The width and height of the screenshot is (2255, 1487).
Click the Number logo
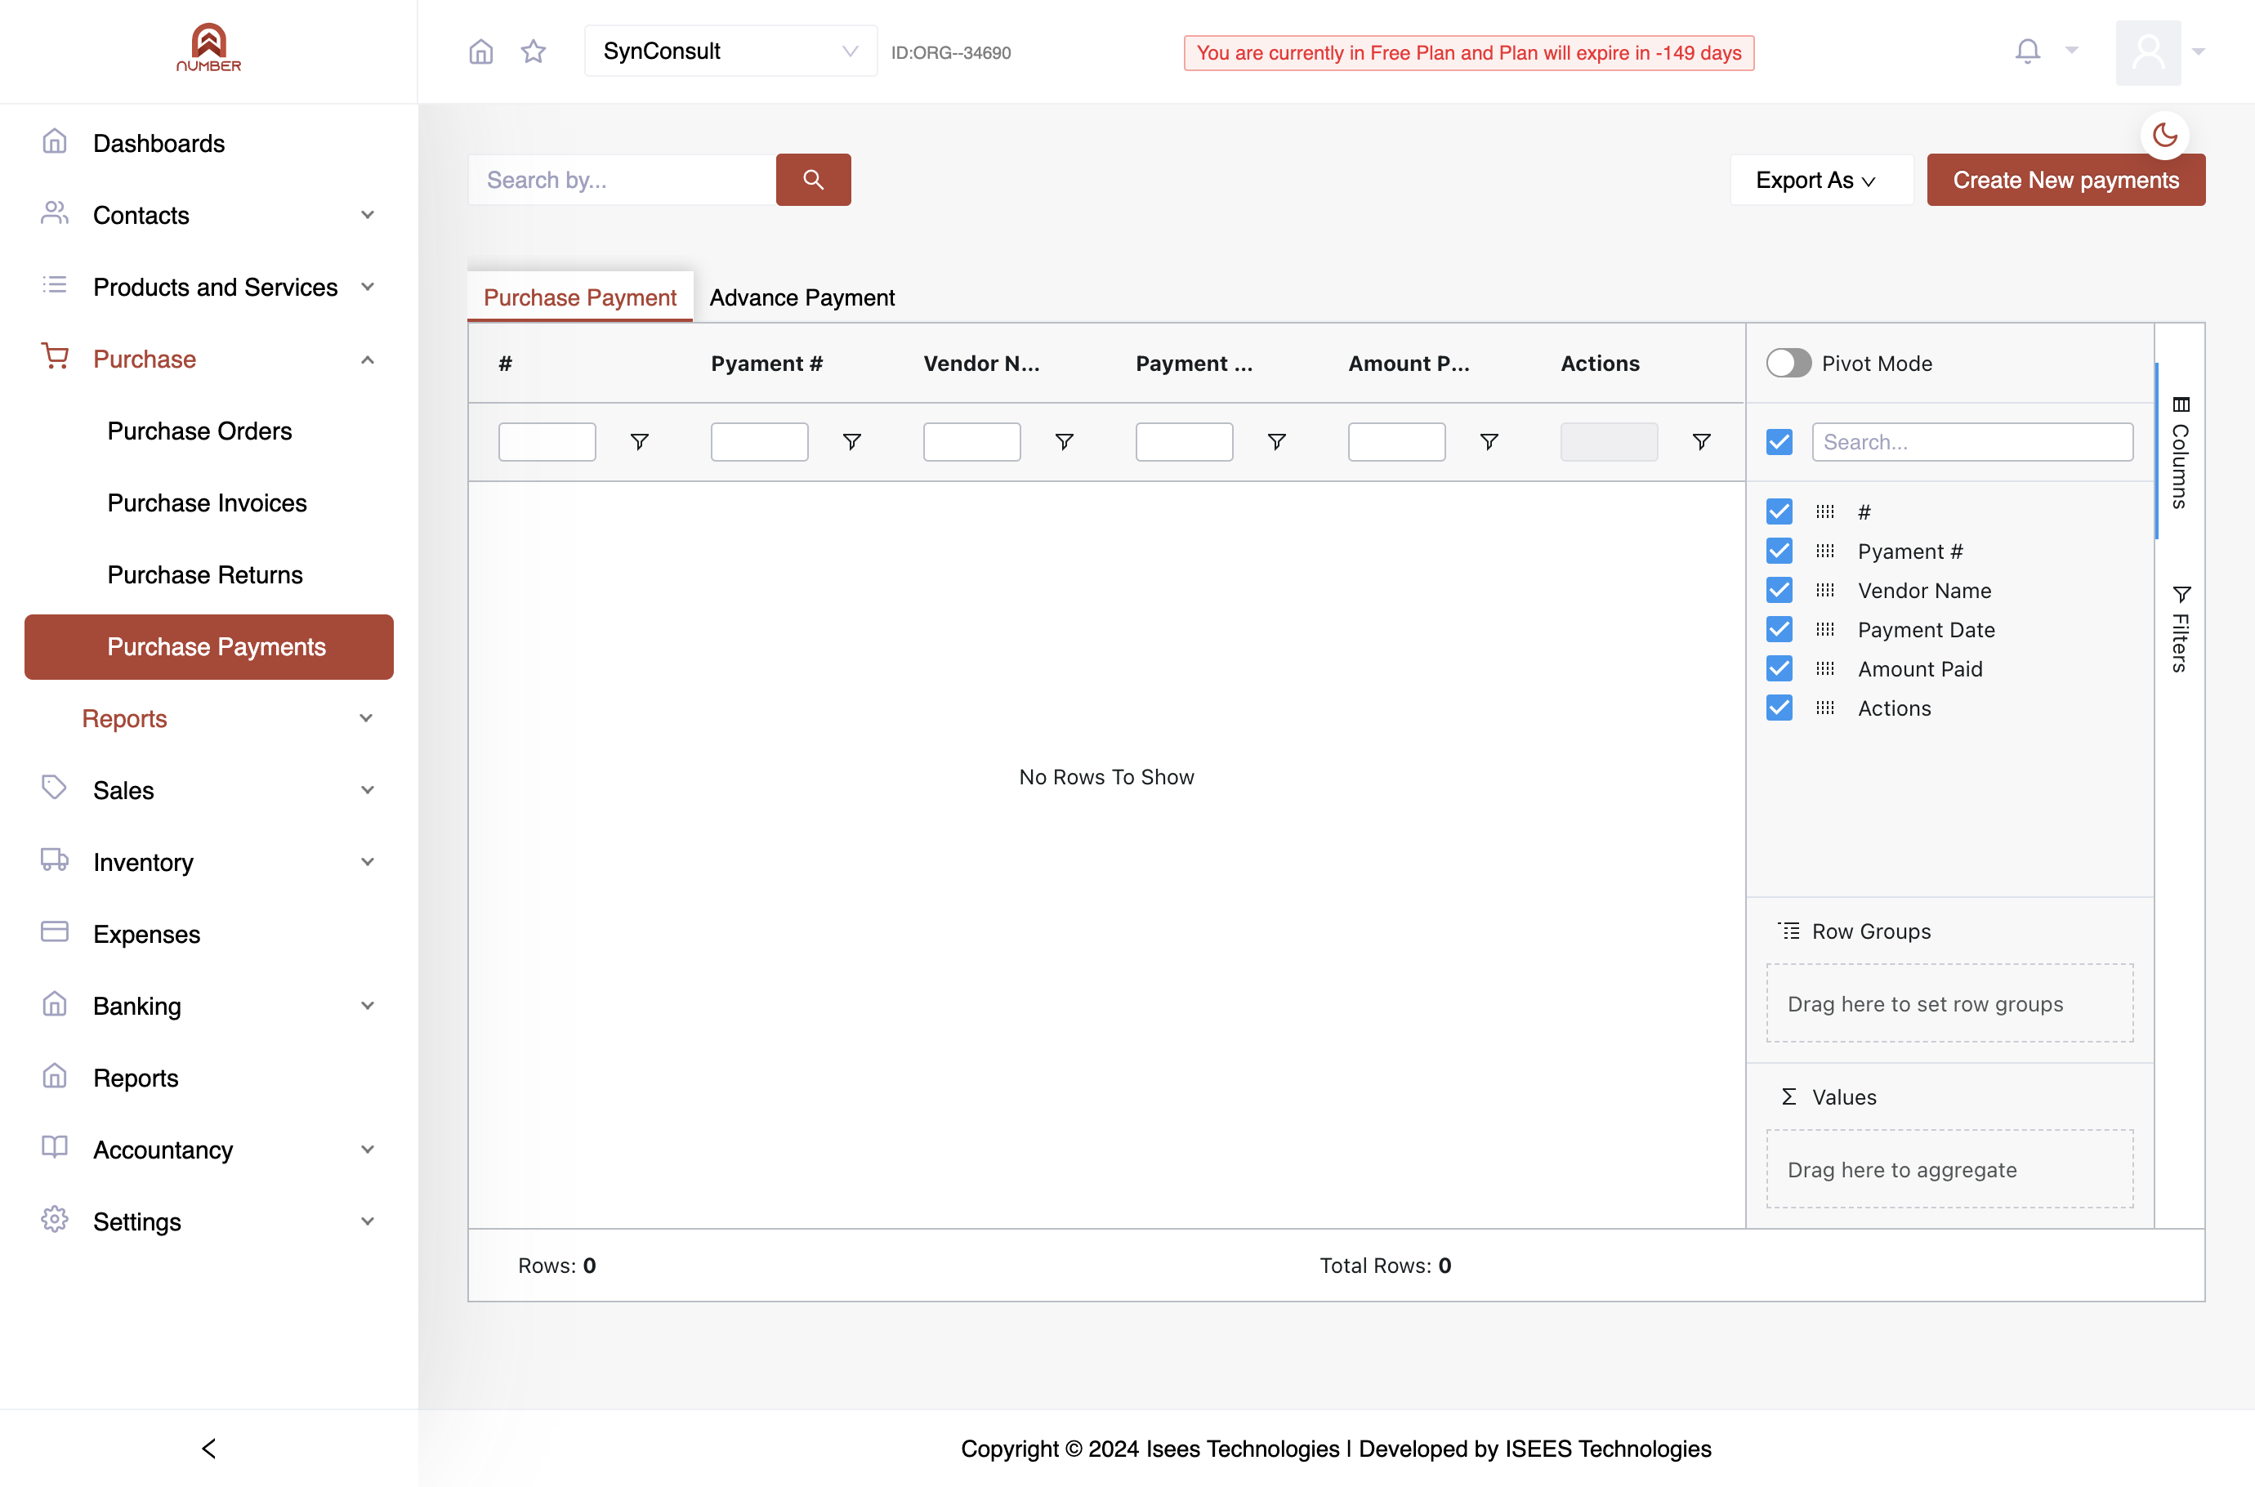click(208, 47)
